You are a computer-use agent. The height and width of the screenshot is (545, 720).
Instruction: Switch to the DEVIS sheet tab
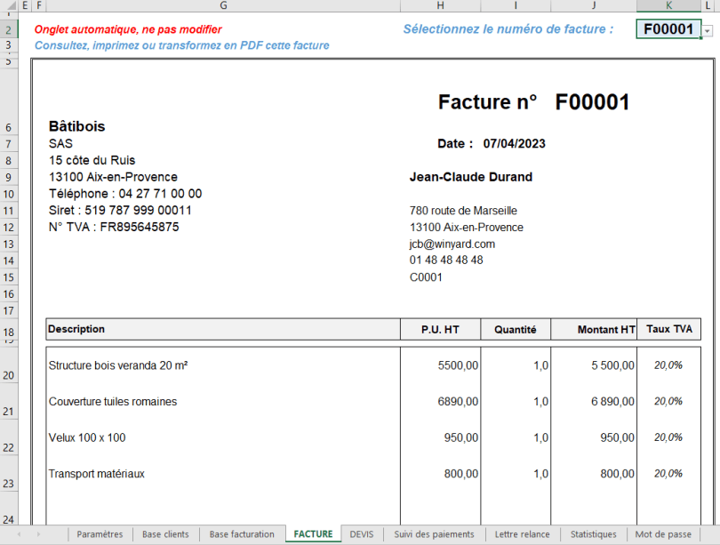[362, 534]
